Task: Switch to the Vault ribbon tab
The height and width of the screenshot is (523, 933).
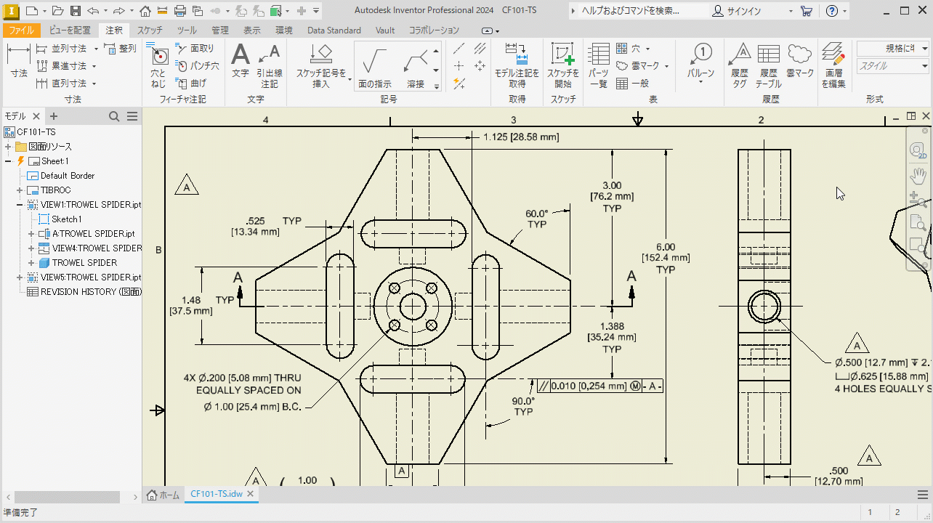Action: click(x=385, y=31)
